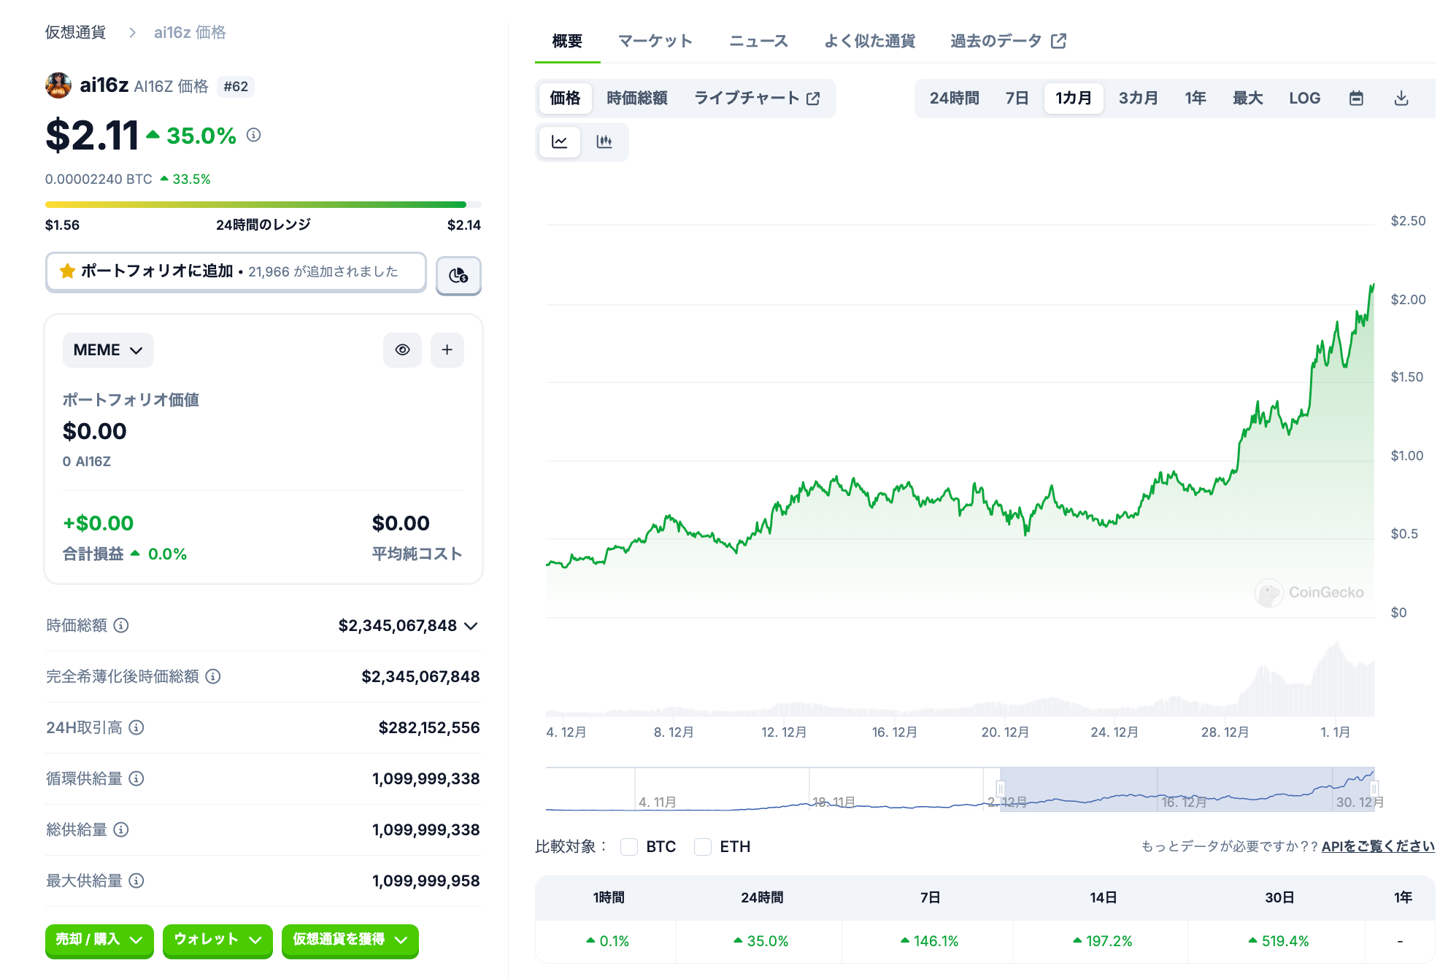The width and height of the screenshot is (1448, 979).
Task: Open the APIをご覧ください link
Action: tap(1377, 846)
